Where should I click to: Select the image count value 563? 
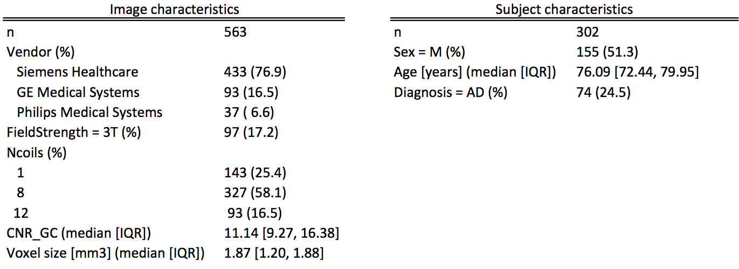click(x=236, y=32)
